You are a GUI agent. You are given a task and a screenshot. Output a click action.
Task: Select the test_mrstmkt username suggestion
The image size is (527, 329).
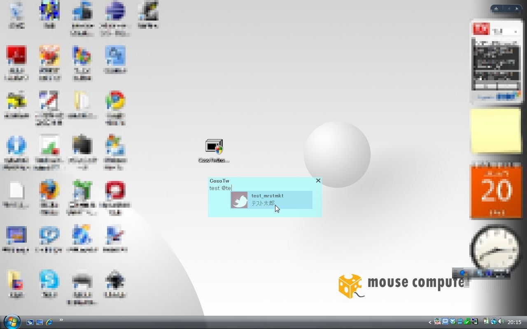pyautogui.click(x=271, y=200)
